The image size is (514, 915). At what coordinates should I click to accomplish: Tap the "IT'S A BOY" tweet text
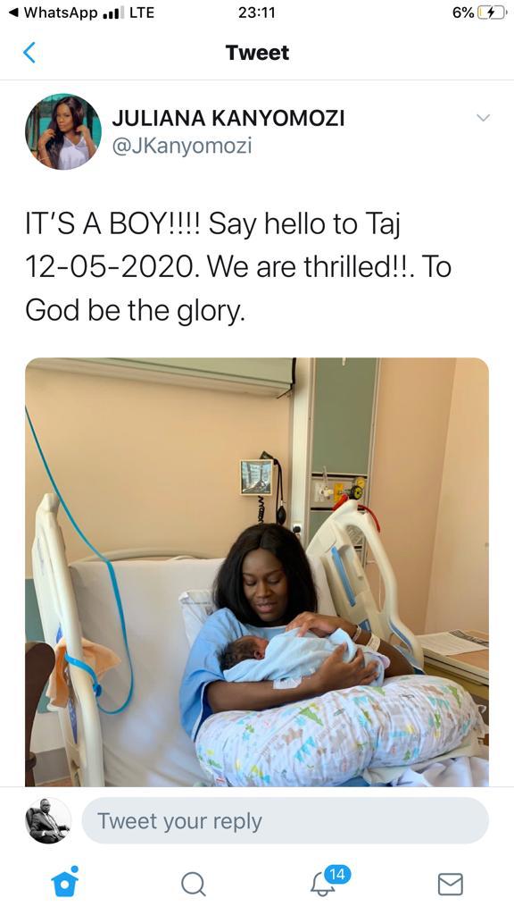point(239,266)
